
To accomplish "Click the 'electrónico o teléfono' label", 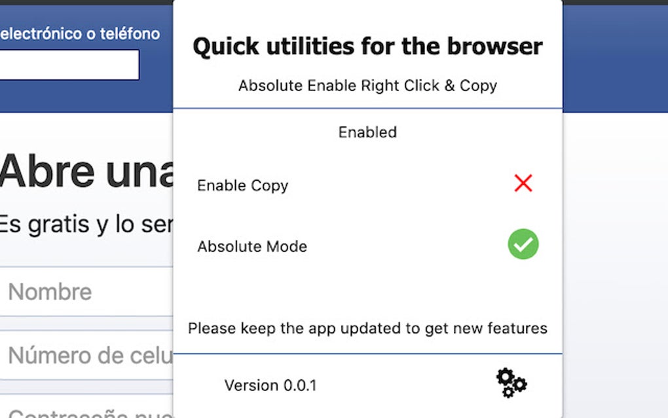I will pyautogui.click(x=80, y=33).
